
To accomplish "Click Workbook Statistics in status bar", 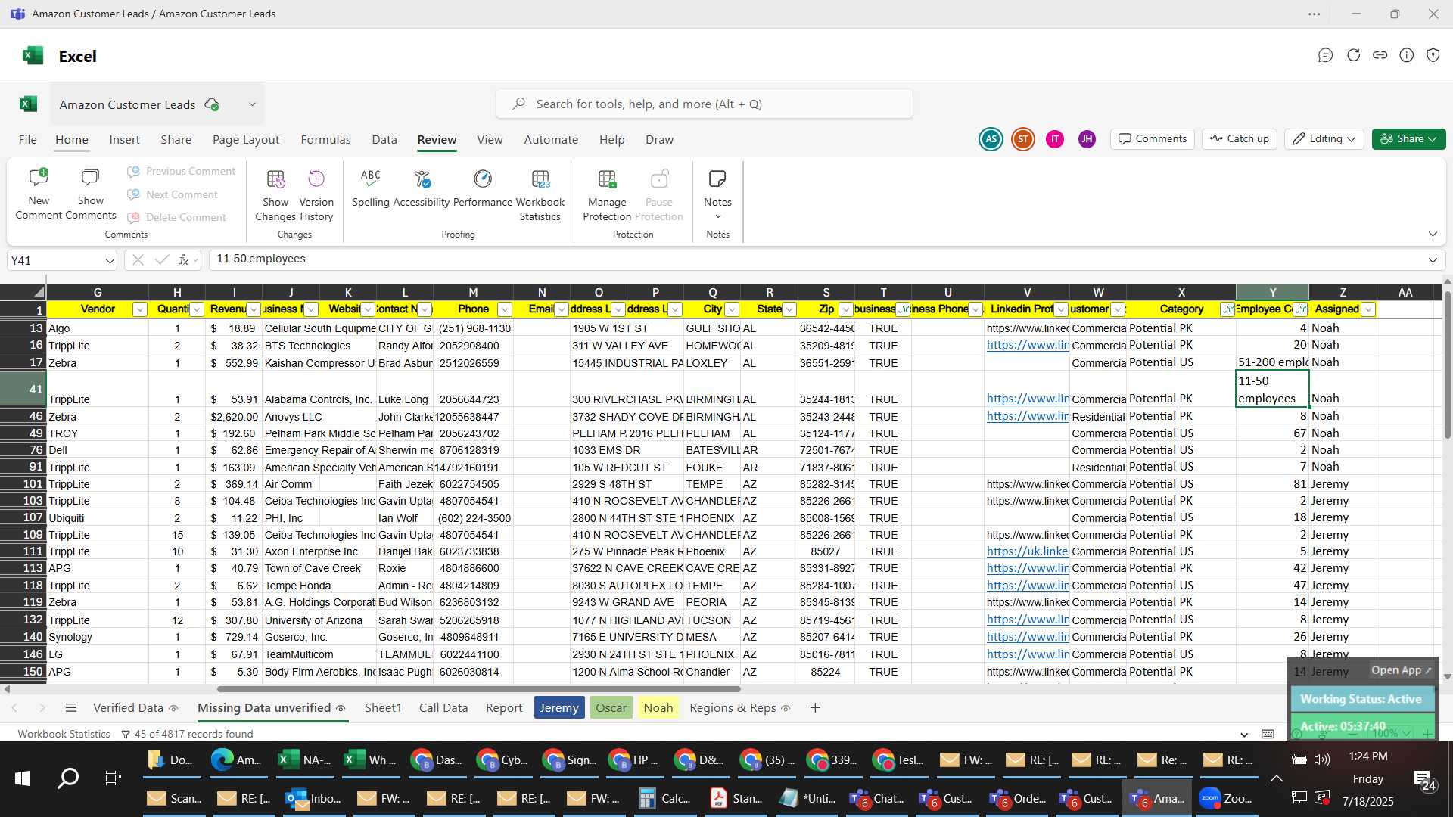I will click(64, 734).
